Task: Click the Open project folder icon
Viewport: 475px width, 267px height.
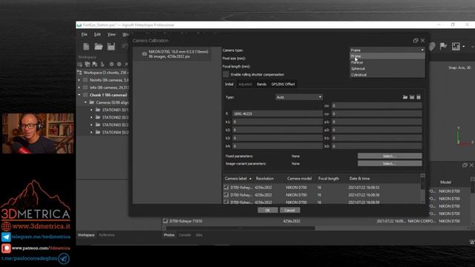Action: tap(99, 47)
